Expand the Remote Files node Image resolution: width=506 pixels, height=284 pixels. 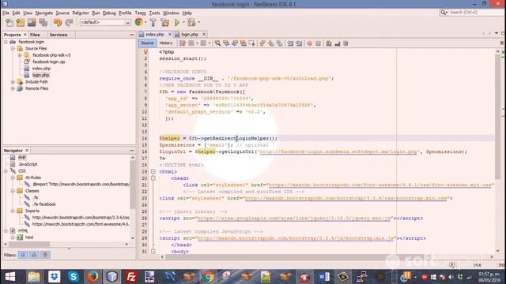click(13, 88)
